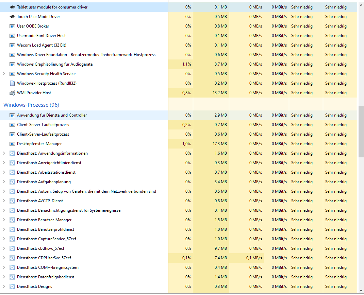Click the Windows Graphisolierung für Audiogeräte icon
This screenshot has width=364, height=295.
(x=12, y=64)
